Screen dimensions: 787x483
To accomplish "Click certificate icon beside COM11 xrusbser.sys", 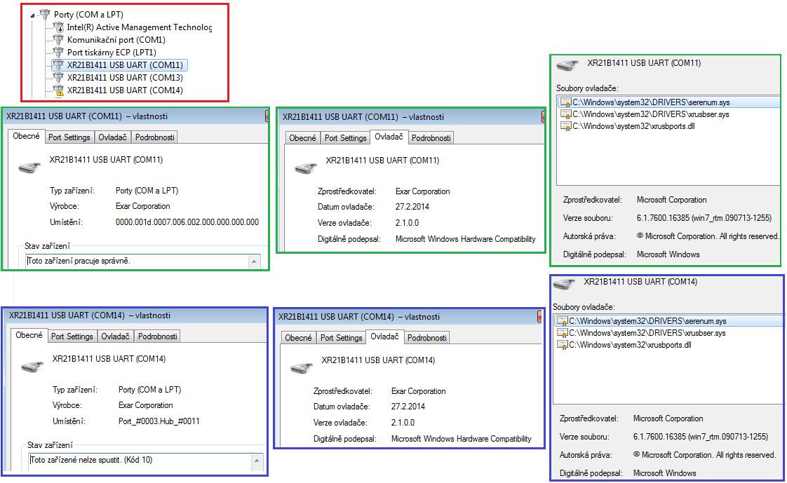I will pyautogui.click(x=565, y=114).
